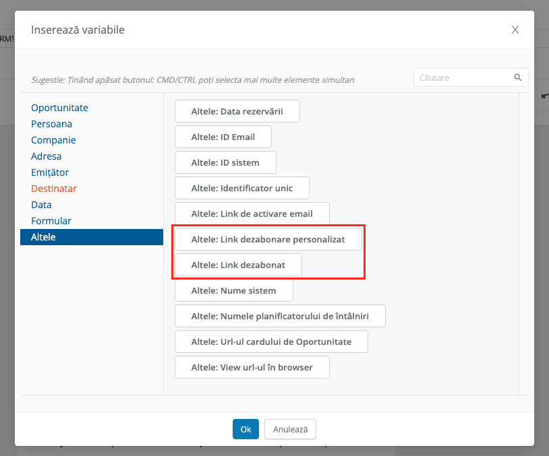549x456 pixels.
Task: Open the Persoana category
Action: 51,124
